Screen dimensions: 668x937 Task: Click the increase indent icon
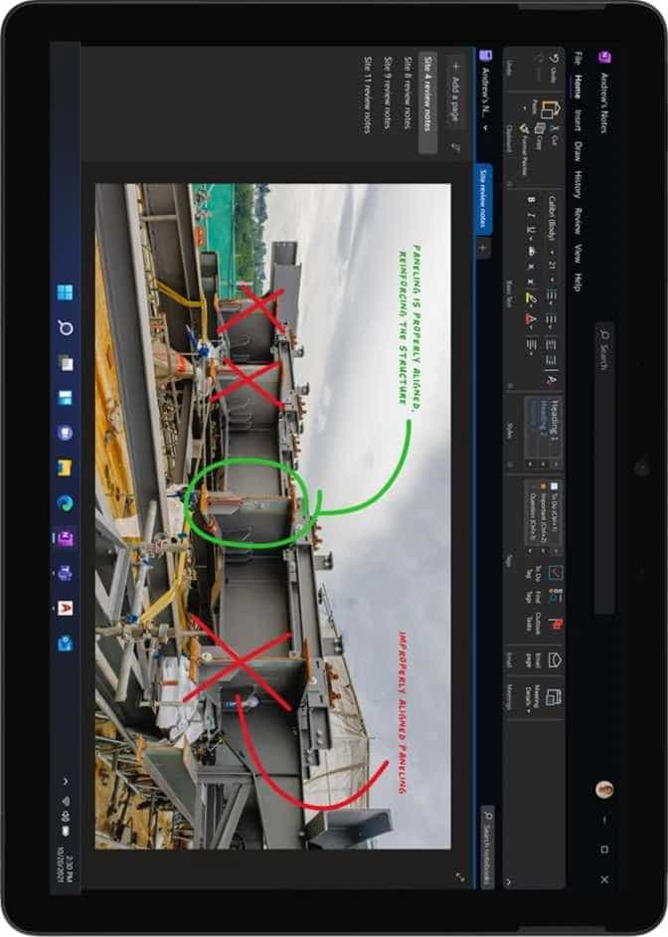(x=552, y=360)
